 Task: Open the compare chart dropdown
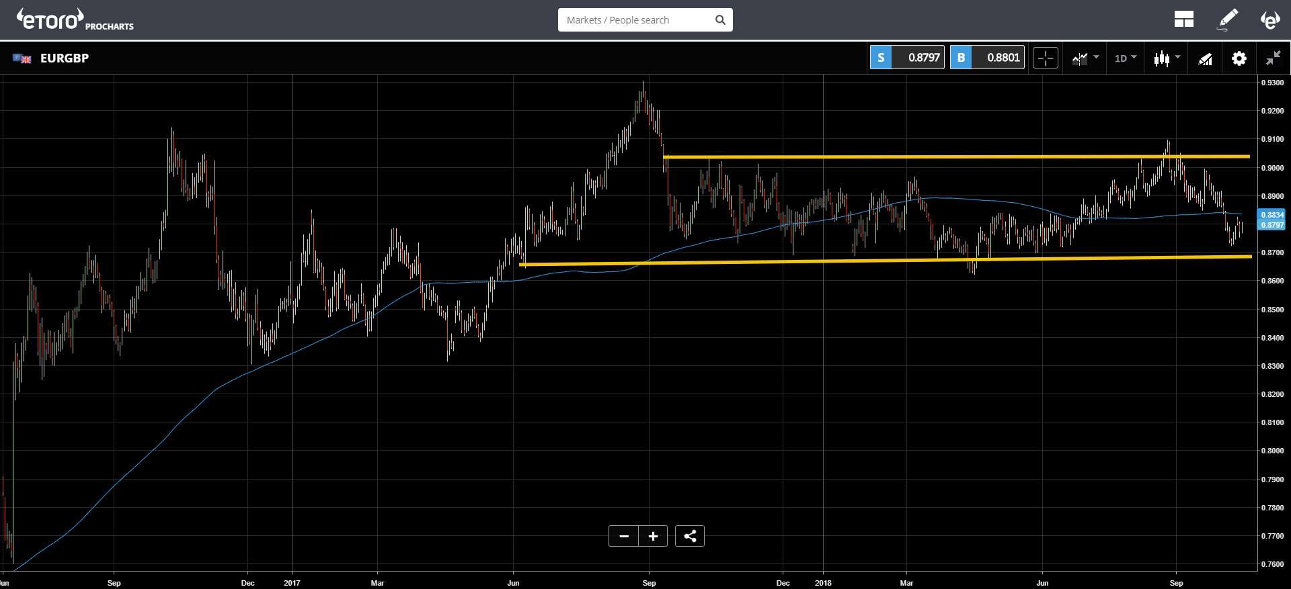[x=1085, y=58]
